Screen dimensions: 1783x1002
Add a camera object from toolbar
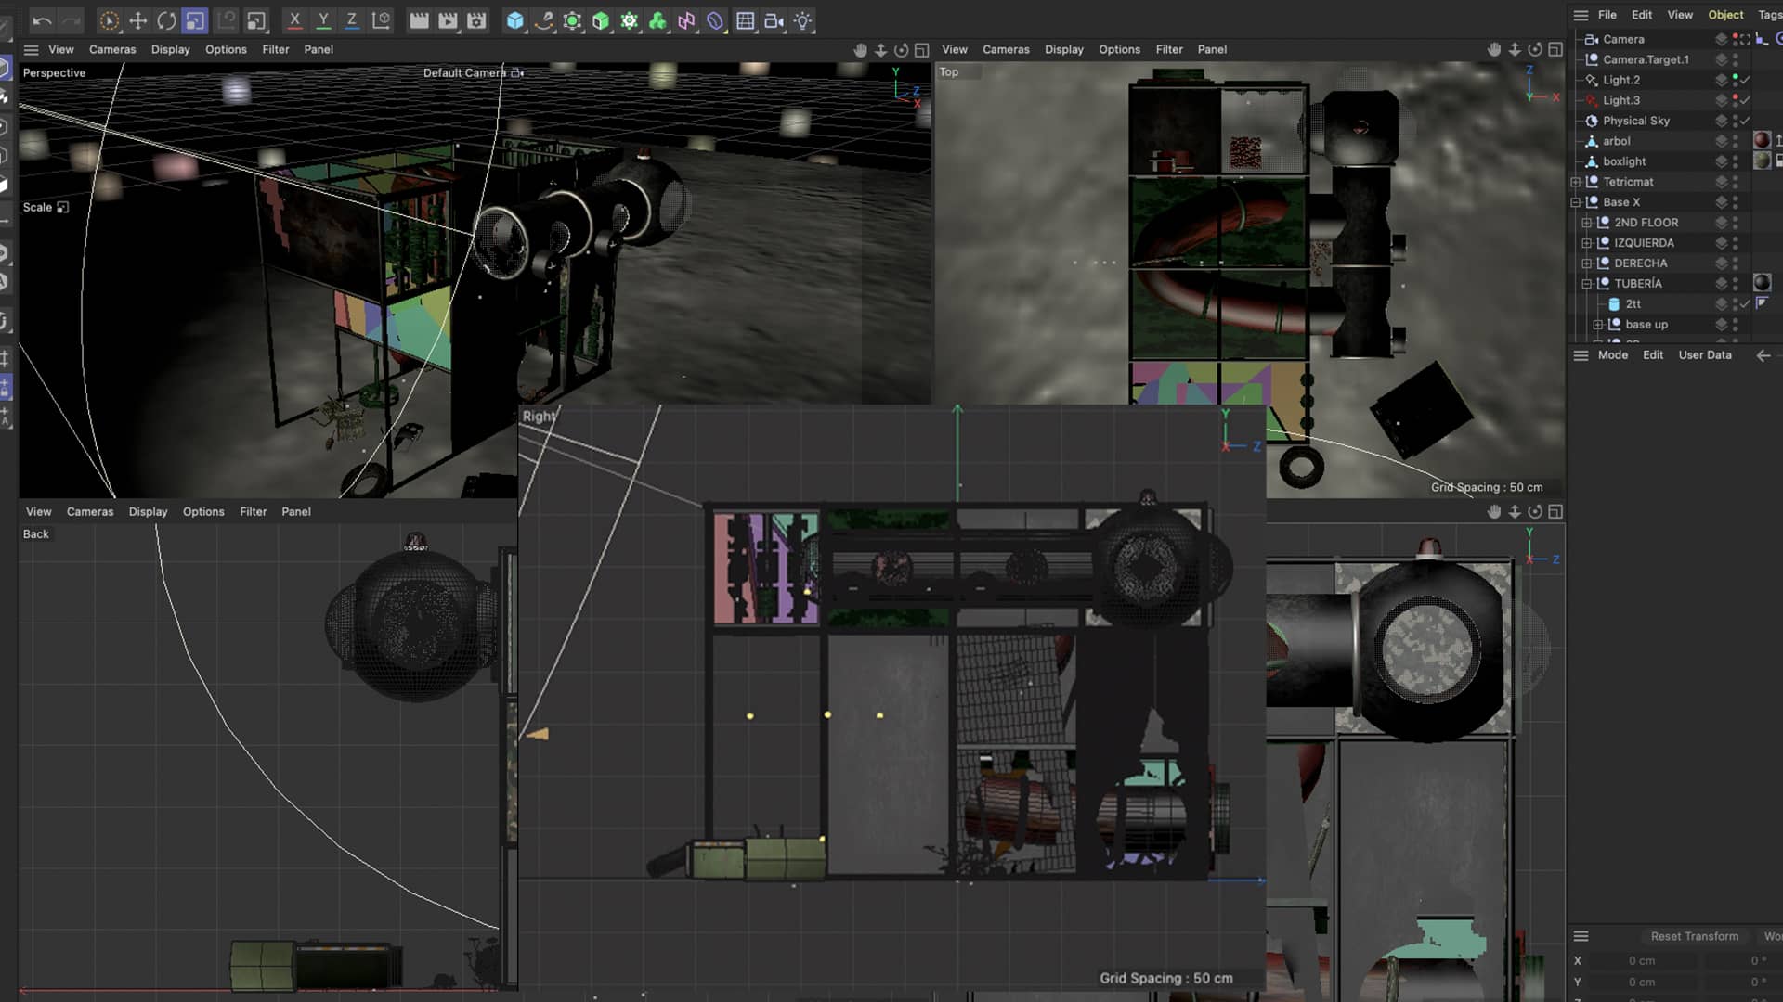point(774,20)
